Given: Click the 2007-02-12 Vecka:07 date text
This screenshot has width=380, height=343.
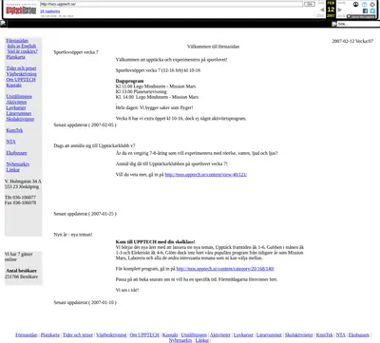Looking at the screenshot, I should pos(352,41).
